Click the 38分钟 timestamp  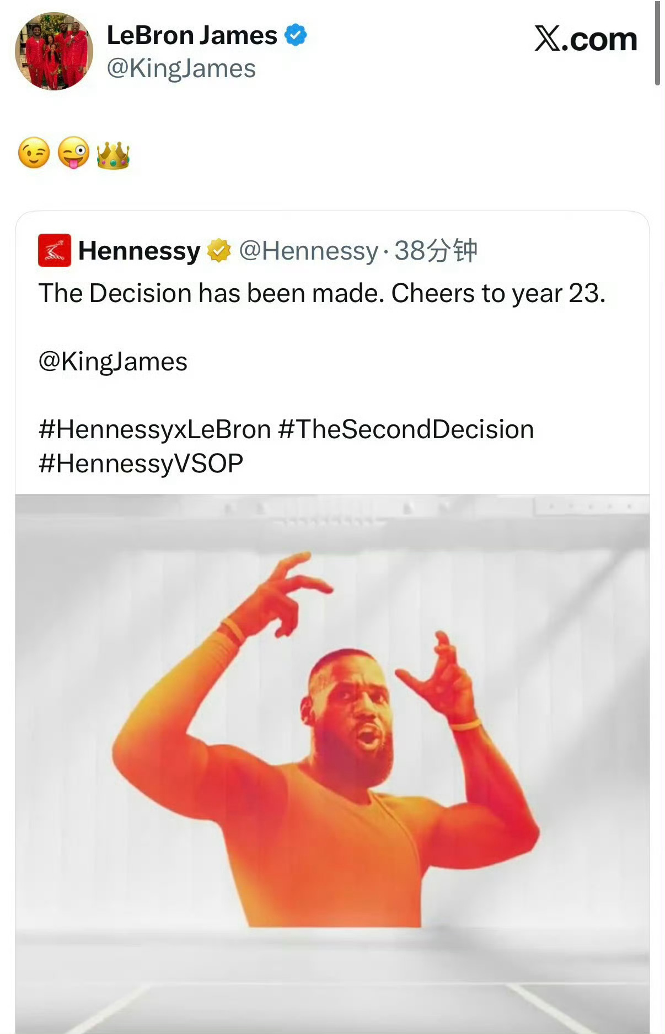tap(436, 251)
